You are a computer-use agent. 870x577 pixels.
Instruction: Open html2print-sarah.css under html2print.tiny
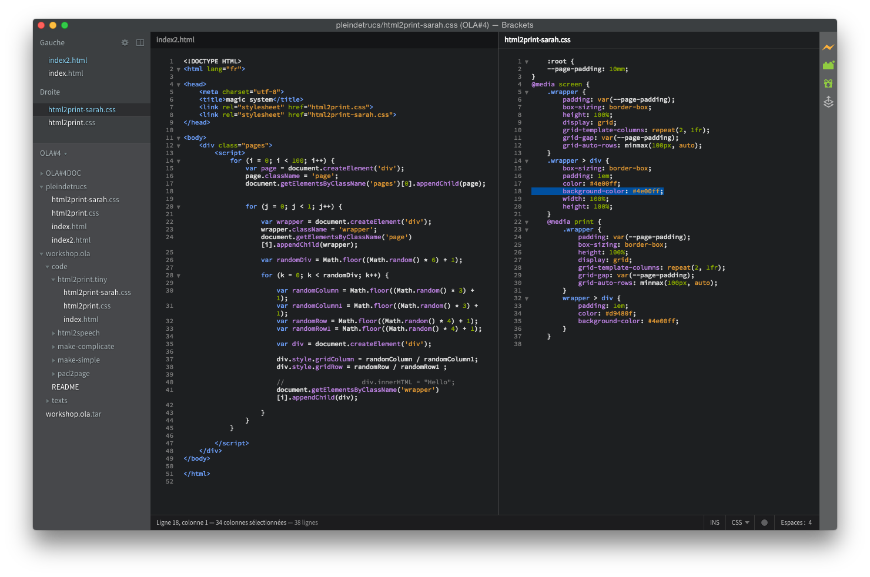pyautogui.click(x=97, y=293)
